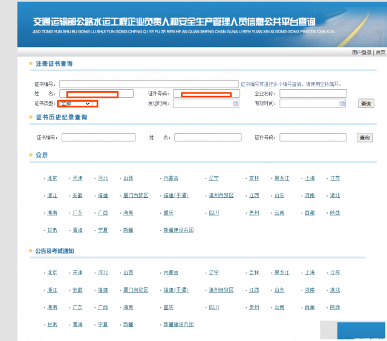Open 四川 link under 公告及考试通知
Viewport: 387px width, 341px height.
click(214, 307)
